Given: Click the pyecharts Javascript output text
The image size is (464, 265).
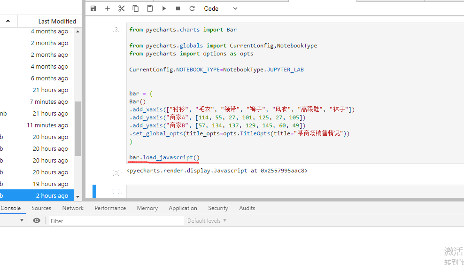Looking at the screenshot, I should tap(217, 171).
